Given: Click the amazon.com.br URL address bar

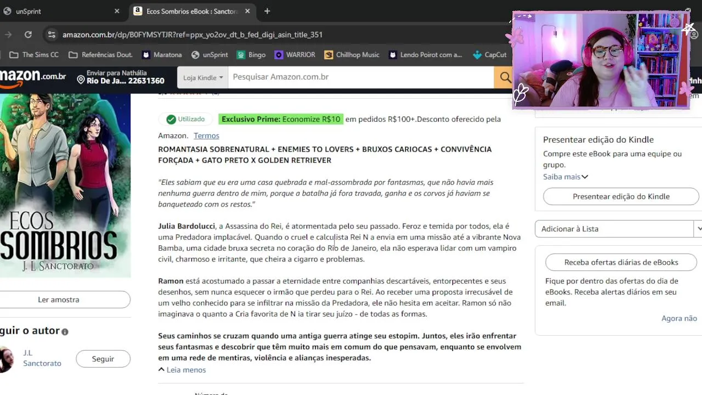Looking at the screenshot, I should (x=192, y=35).
